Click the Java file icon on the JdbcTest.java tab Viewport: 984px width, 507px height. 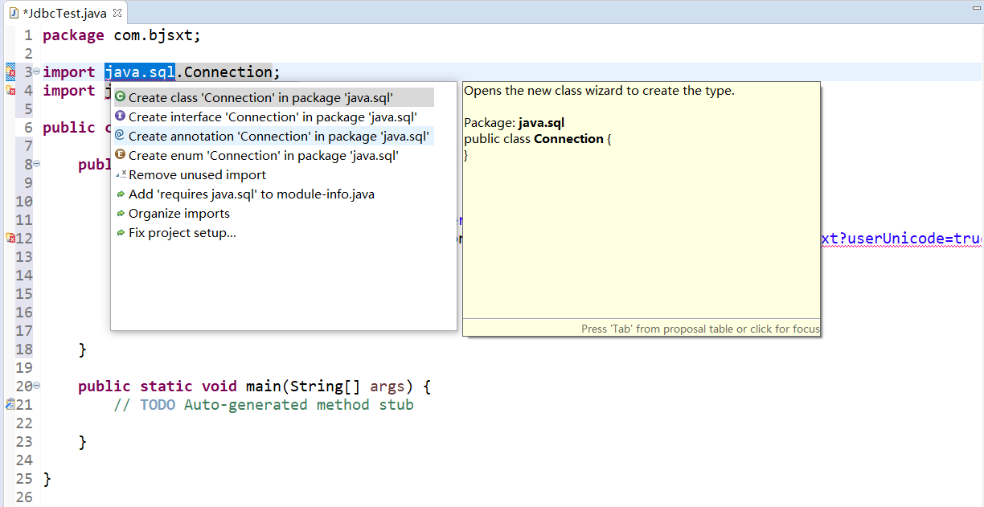(x=14, y=13)
